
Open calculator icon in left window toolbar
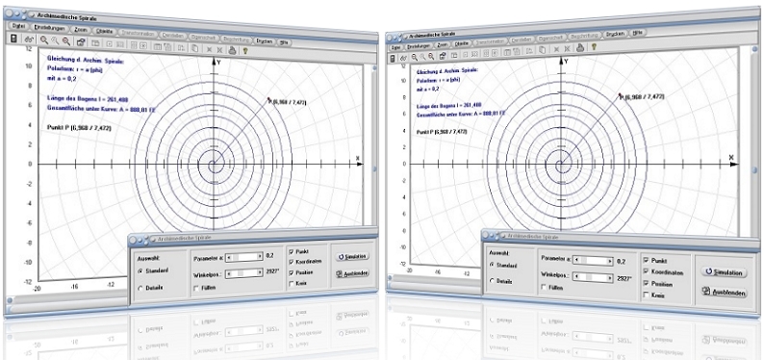(x=14, y=39)
